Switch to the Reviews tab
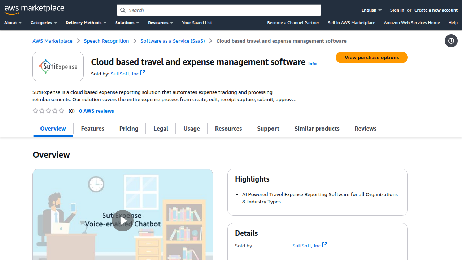The width and height of the screenshot is (462, 260). click(x=366, y=129)
